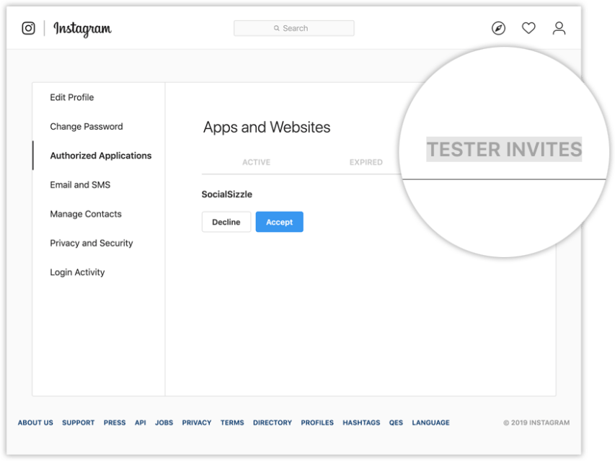
Task: Check activity via the heart icon
Action: click(x=528, y=28)
